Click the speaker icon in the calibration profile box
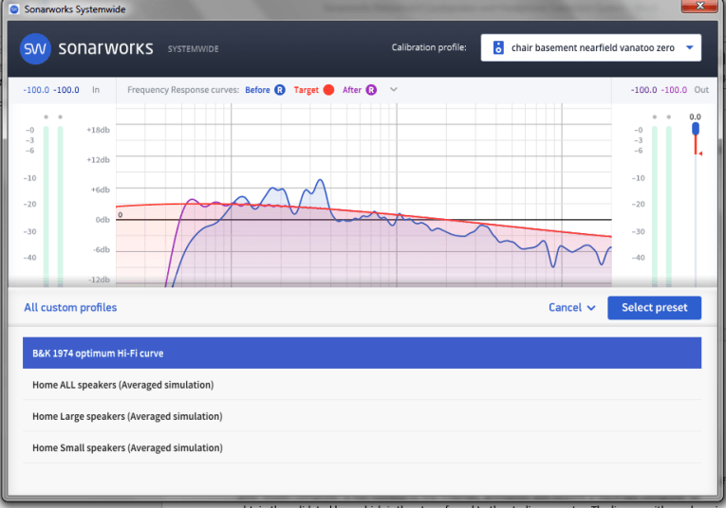726x508 pixels. tap(498, 47)
